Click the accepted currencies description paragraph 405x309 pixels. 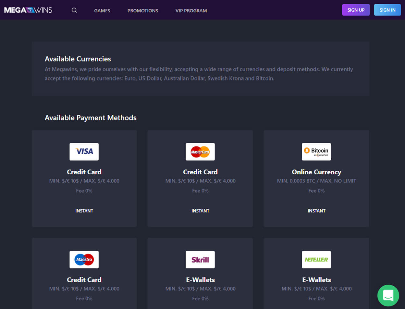199,74
